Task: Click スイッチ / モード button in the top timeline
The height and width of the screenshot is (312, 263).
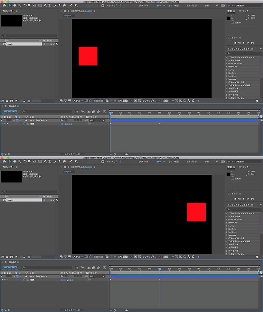Action: pos(72,154)
